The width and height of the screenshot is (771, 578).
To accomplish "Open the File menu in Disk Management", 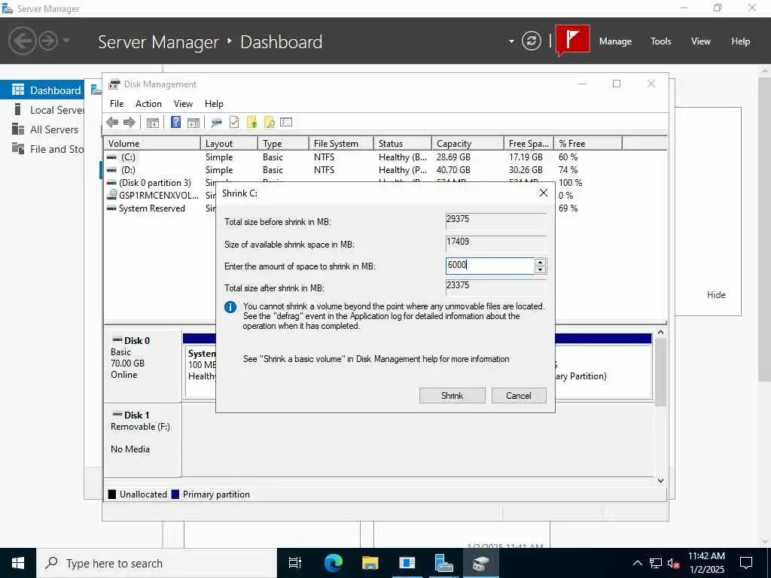I will point(117,104).
